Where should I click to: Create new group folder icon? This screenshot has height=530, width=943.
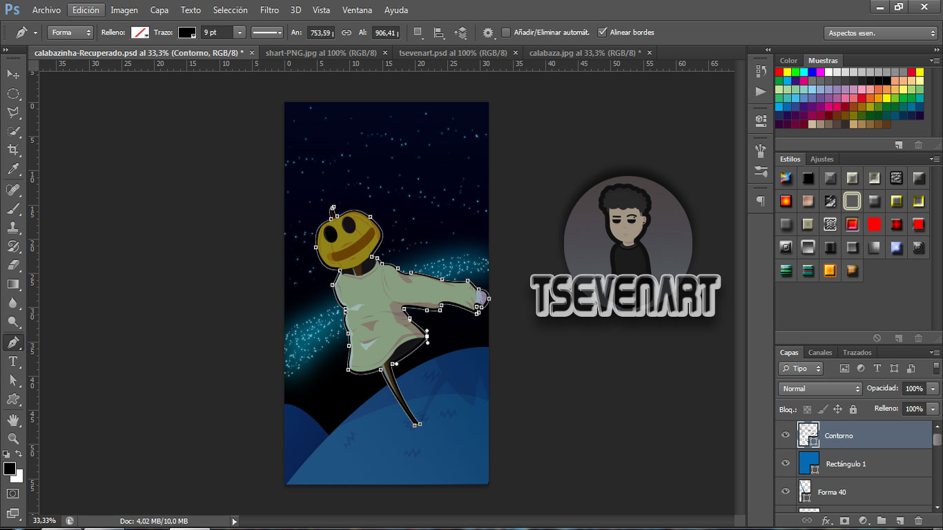point(881,520)
